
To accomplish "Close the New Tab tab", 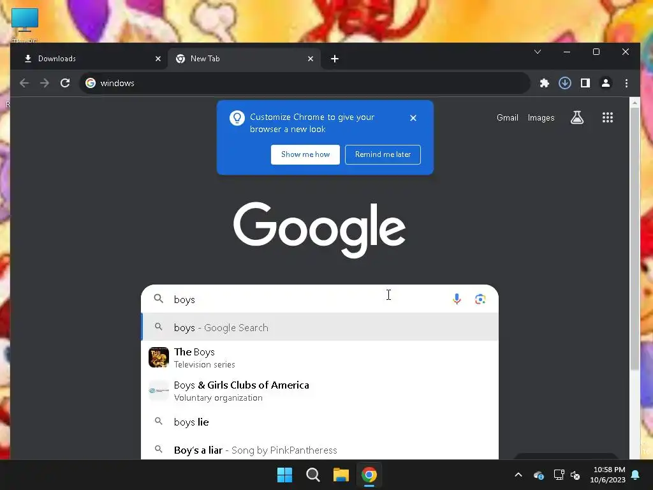I will (311, 59).
